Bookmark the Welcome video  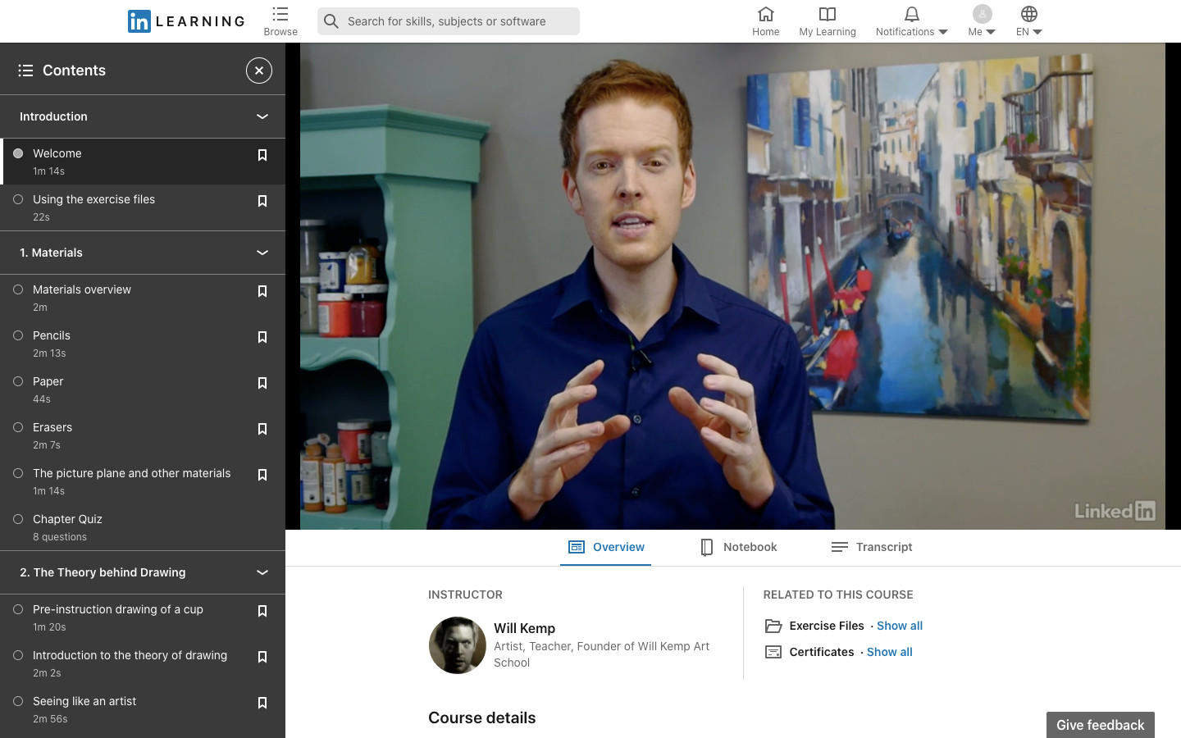[262, 155]
